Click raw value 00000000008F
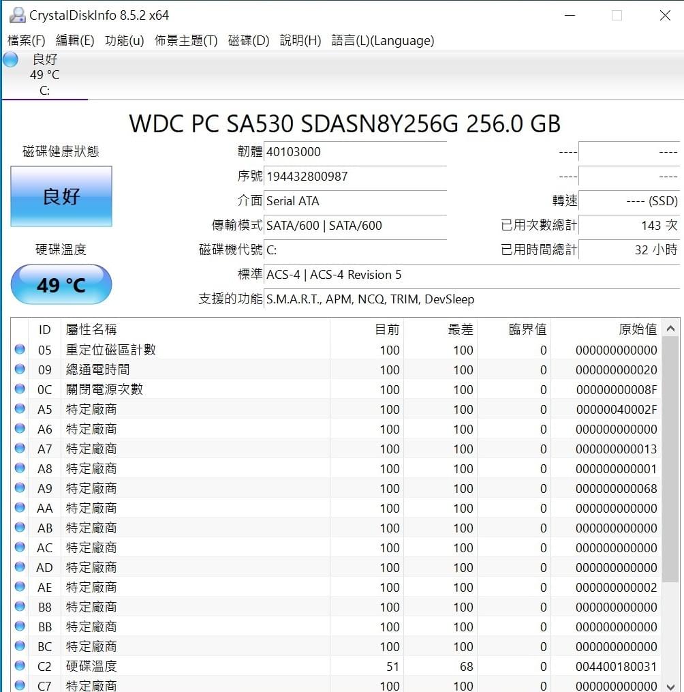 pyautogui.click(x=617, y=390)
